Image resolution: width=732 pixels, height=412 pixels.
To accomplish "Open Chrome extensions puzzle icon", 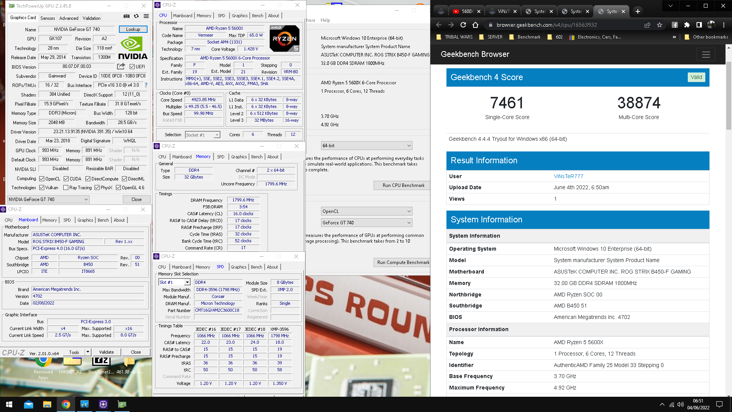I will (x=687, y=25).
